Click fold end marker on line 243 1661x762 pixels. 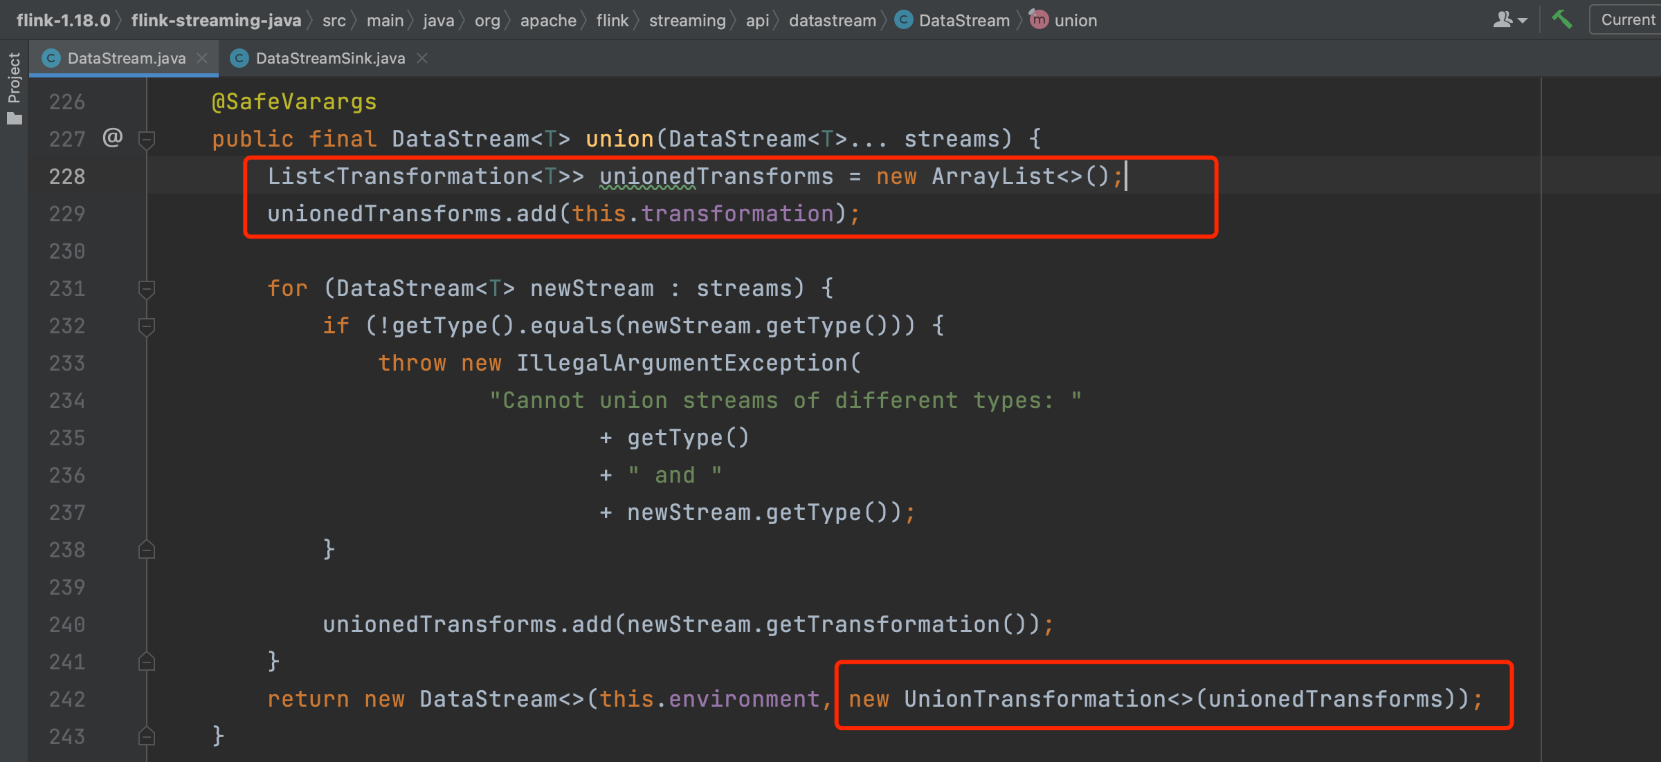[x=146, y=736]
